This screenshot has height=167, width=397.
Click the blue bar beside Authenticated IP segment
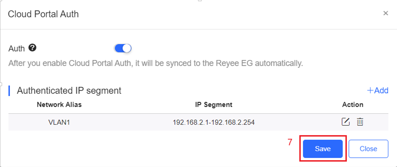[x=9, y=91]
